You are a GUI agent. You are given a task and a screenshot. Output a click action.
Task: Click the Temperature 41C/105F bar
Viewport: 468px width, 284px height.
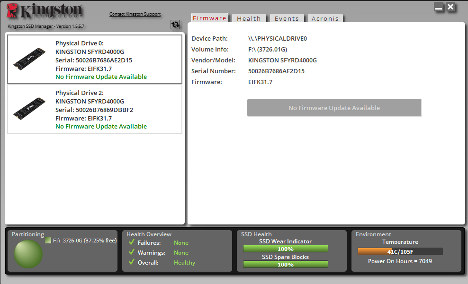click(x=400, y=251)
